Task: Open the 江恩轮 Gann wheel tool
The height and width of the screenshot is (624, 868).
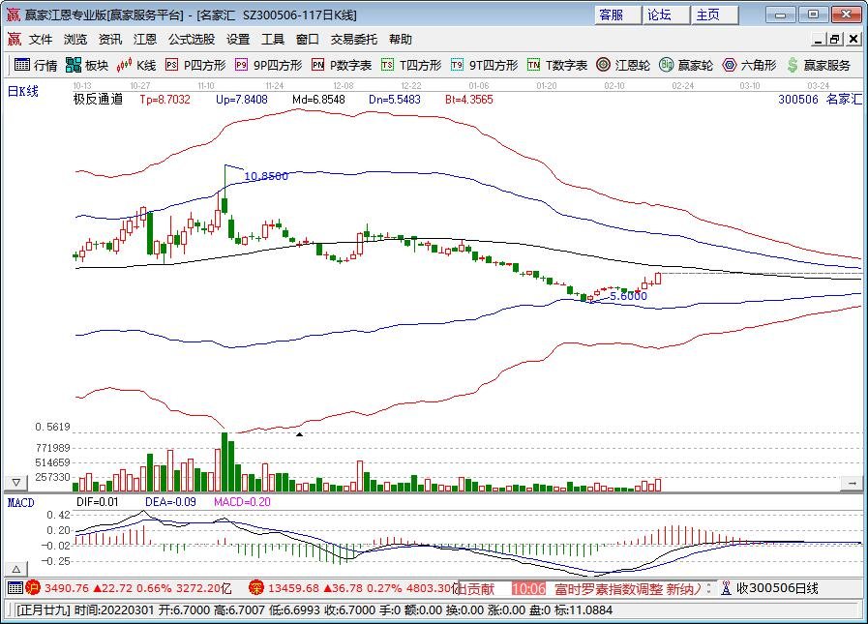Action: [x=623, y=66]
